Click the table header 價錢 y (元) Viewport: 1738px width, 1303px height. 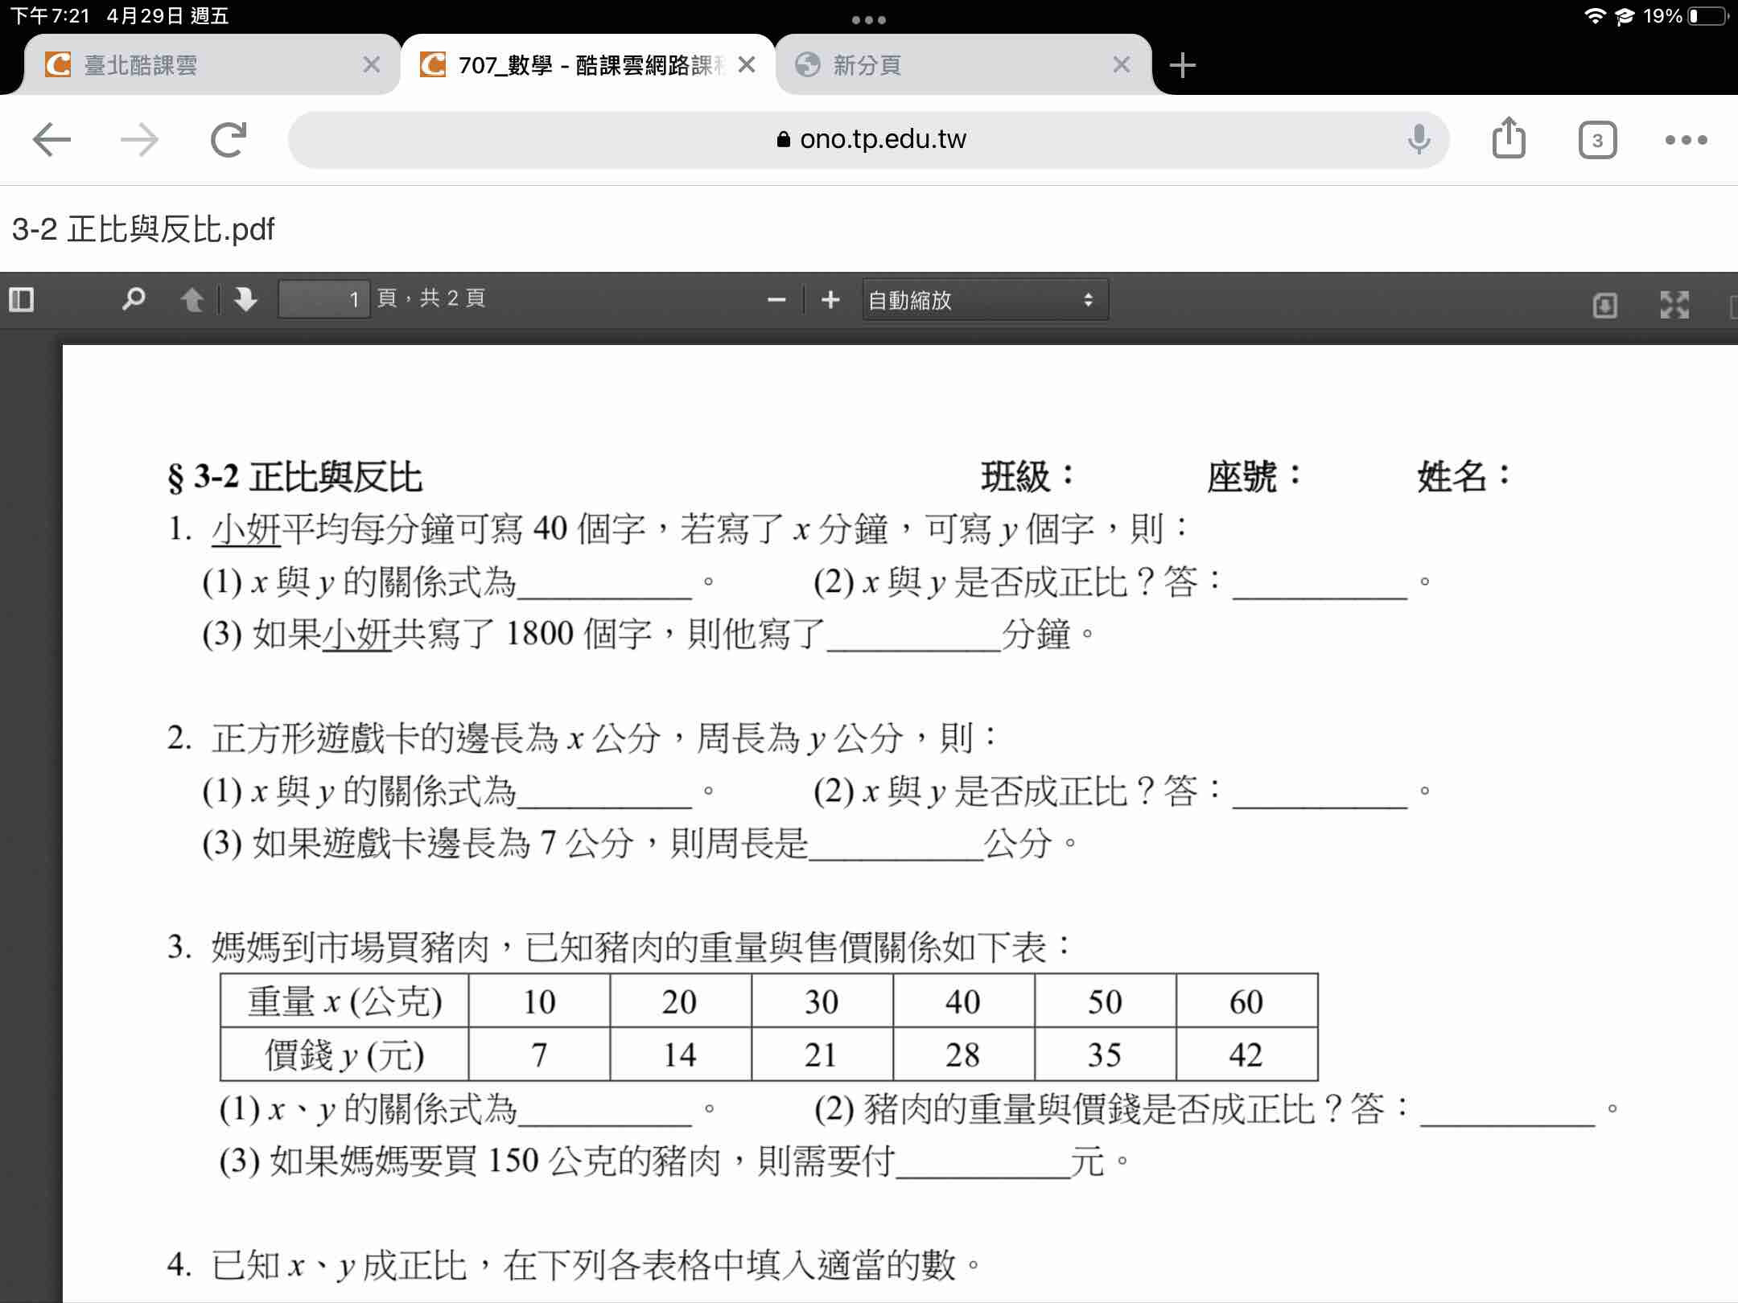coord(344,1054)
